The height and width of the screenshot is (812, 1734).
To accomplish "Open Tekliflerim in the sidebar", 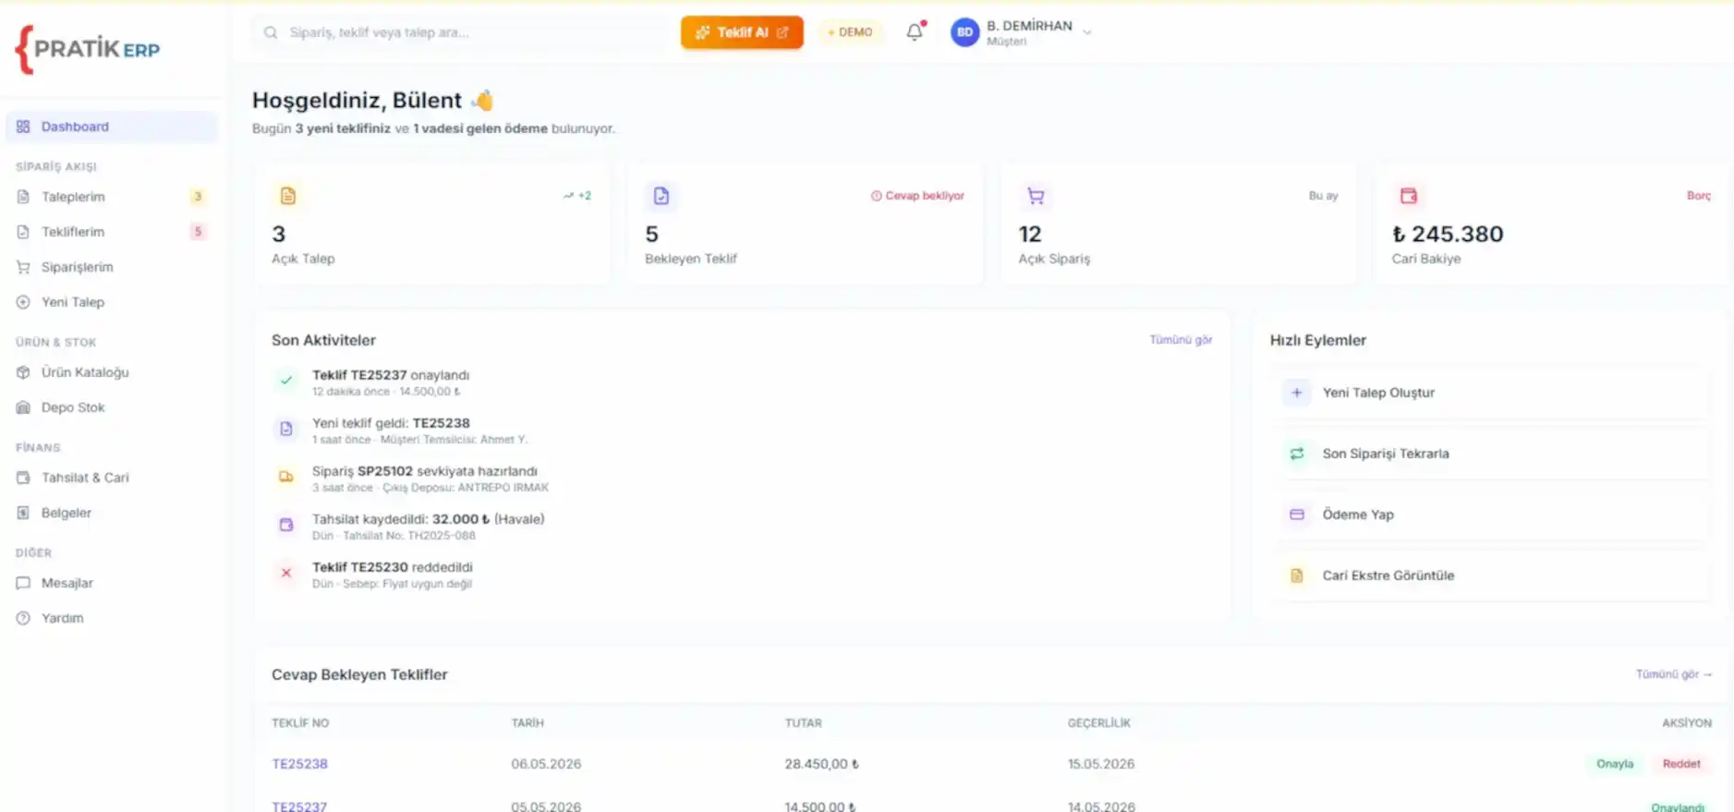I will [x=112, y=232].
